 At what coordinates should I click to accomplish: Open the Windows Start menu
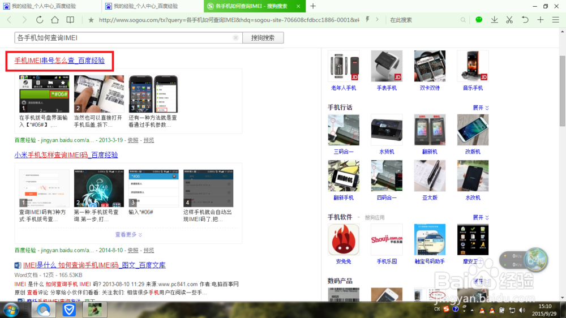[x=11, y=310]
